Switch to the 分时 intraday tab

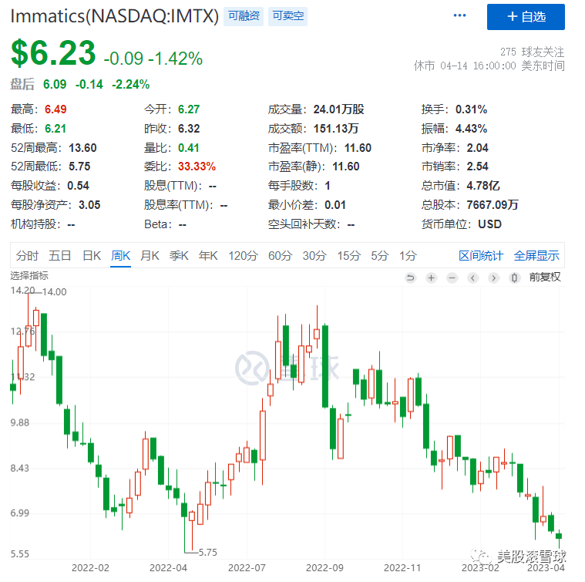(27, 256)
